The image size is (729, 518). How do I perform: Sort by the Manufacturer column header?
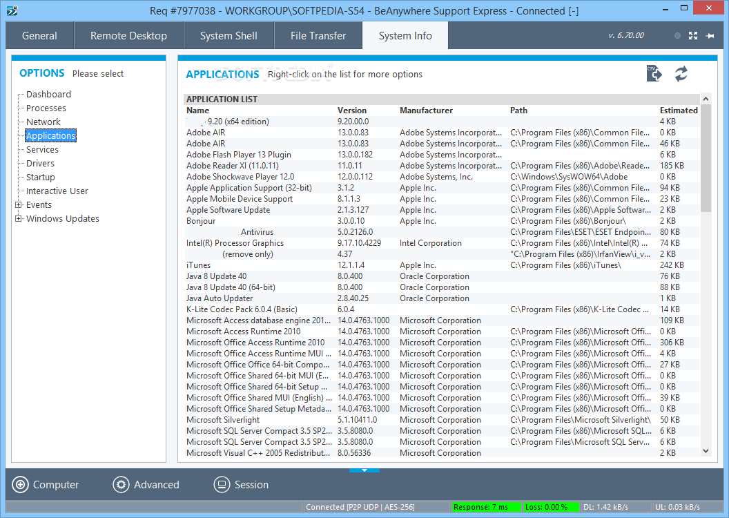(427, 111)
